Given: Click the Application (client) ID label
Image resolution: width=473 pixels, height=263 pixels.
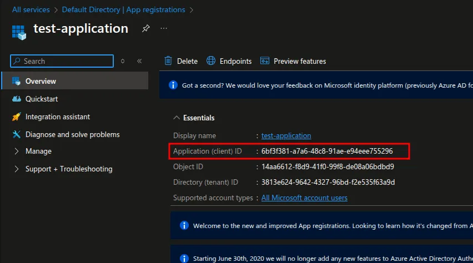Looking at the screenshot, I should point(208,151).
